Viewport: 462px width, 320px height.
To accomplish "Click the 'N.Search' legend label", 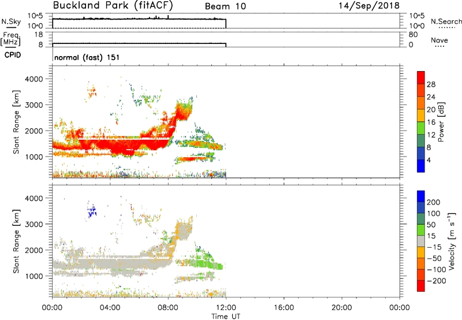I will tap(446, 21).
